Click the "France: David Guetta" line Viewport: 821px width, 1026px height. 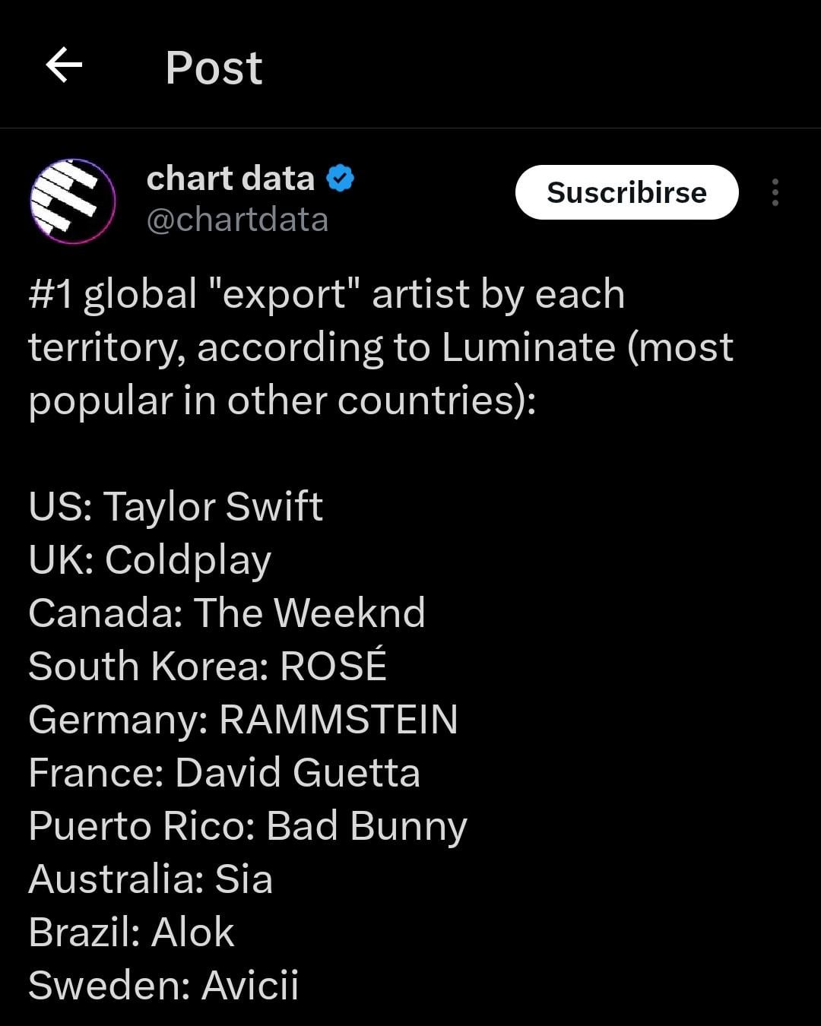click(224, 771)
